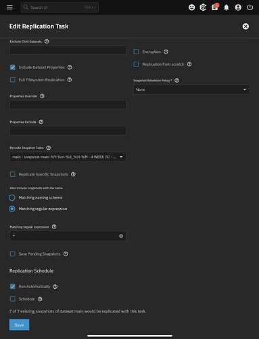Close the Edit Replication Task panel
This screenshot has width=259, height=339.
245,26
